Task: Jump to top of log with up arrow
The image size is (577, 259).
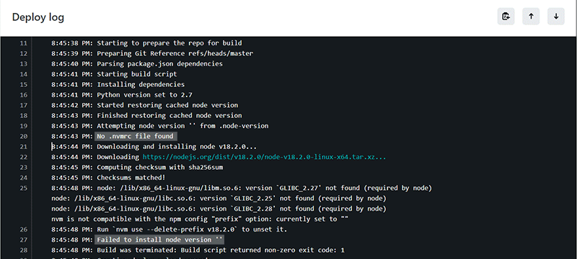Action: coord(531,16)
